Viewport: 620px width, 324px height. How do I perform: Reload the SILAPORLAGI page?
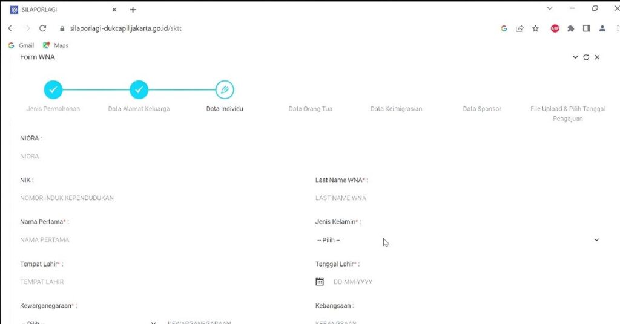[43, 28]
